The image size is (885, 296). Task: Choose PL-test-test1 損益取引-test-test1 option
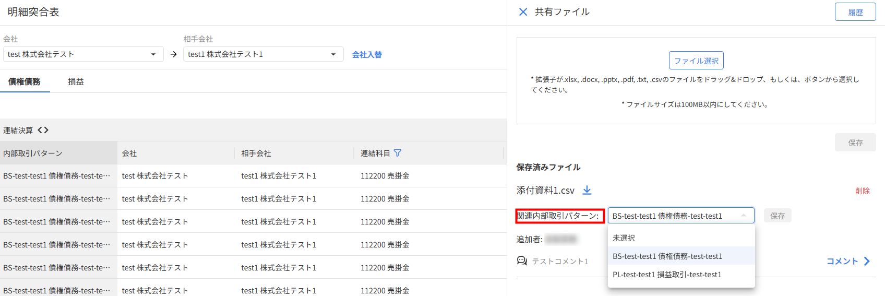point(667,275)
